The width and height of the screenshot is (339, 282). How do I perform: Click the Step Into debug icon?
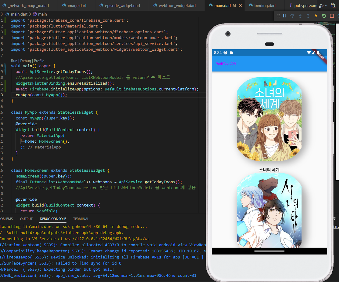click(x=300, y=16)
